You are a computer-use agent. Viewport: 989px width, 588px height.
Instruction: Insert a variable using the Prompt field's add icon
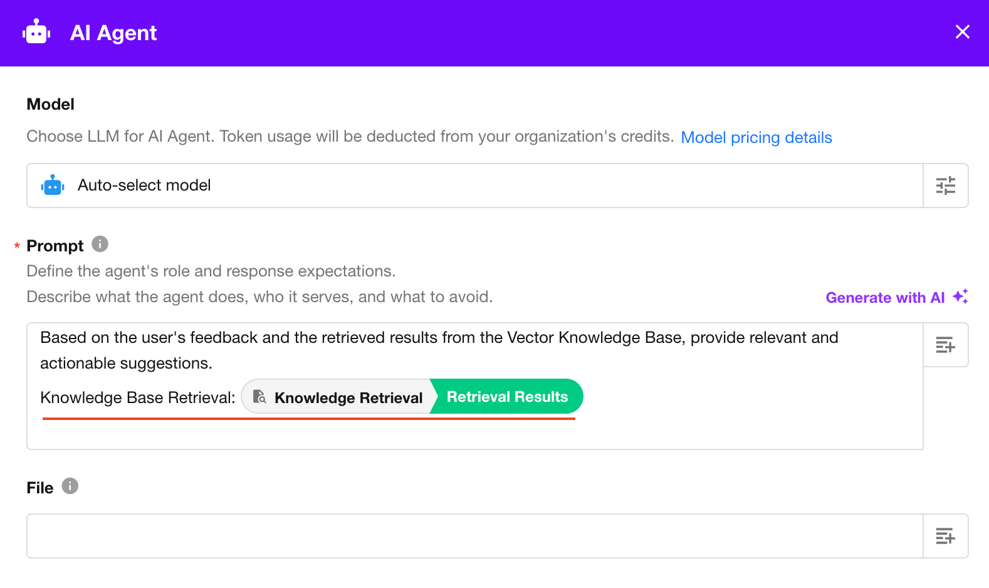(x=945, y=345)
